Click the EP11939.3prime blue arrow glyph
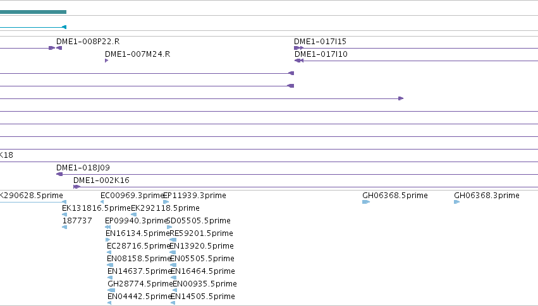538x306 pixels. coord(166,202)
